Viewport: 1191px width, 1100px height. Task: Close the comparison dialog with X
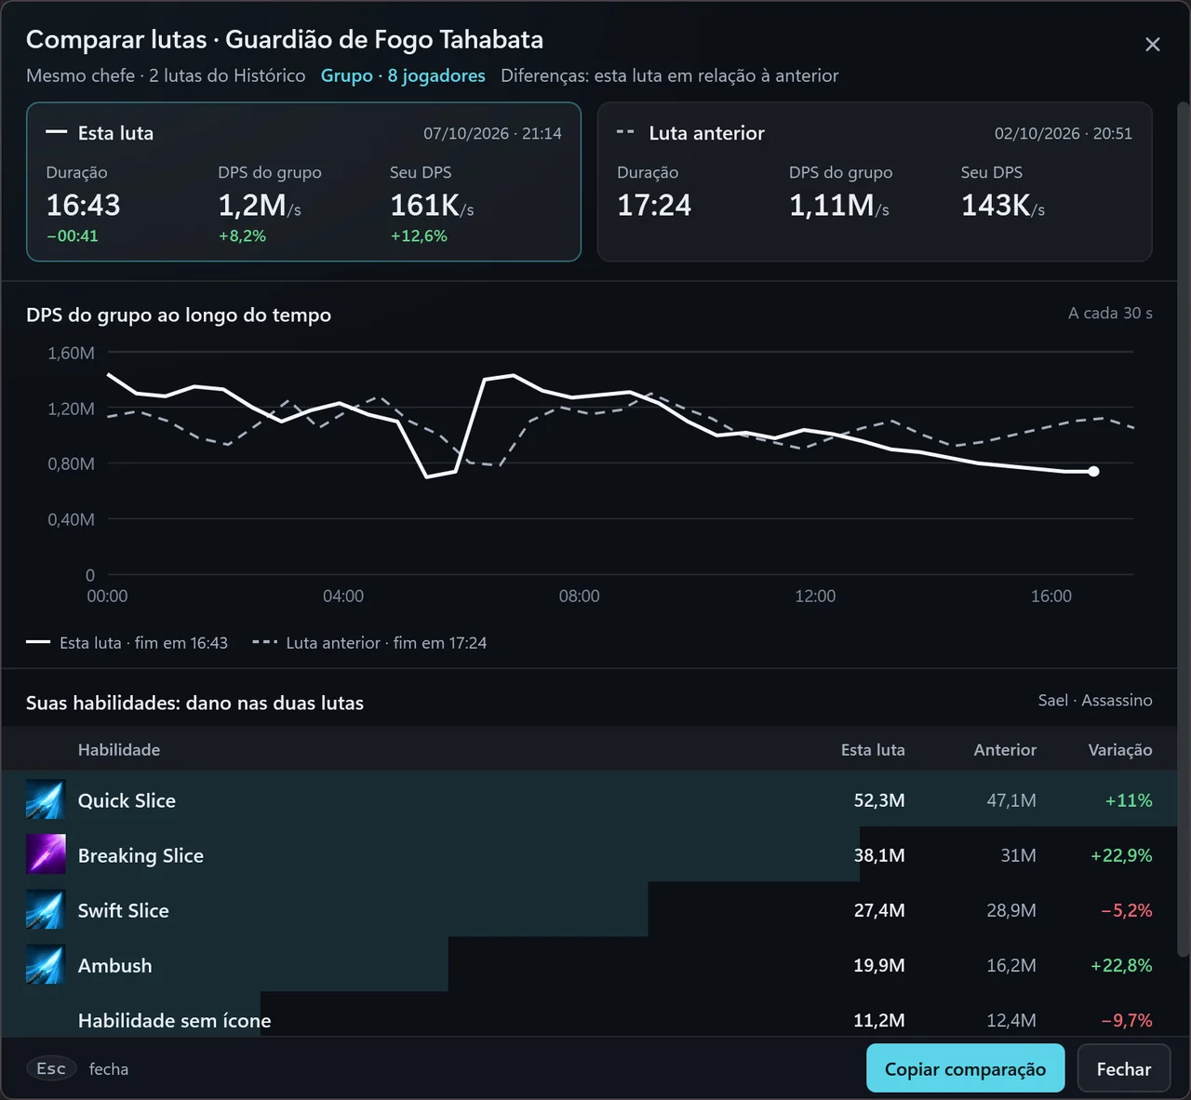point(1152,45)
